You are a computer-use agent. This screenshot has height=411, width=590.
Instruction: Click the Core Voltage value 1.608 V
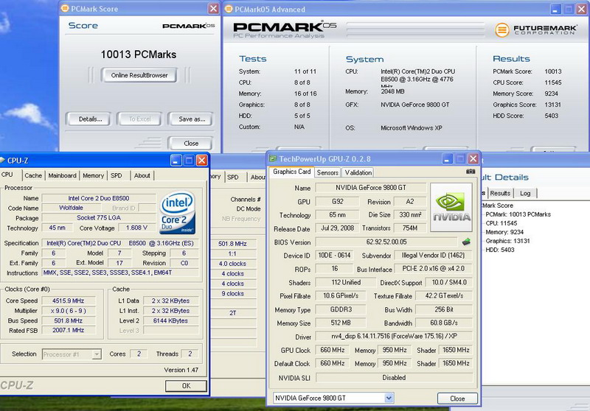pos(137,228)
